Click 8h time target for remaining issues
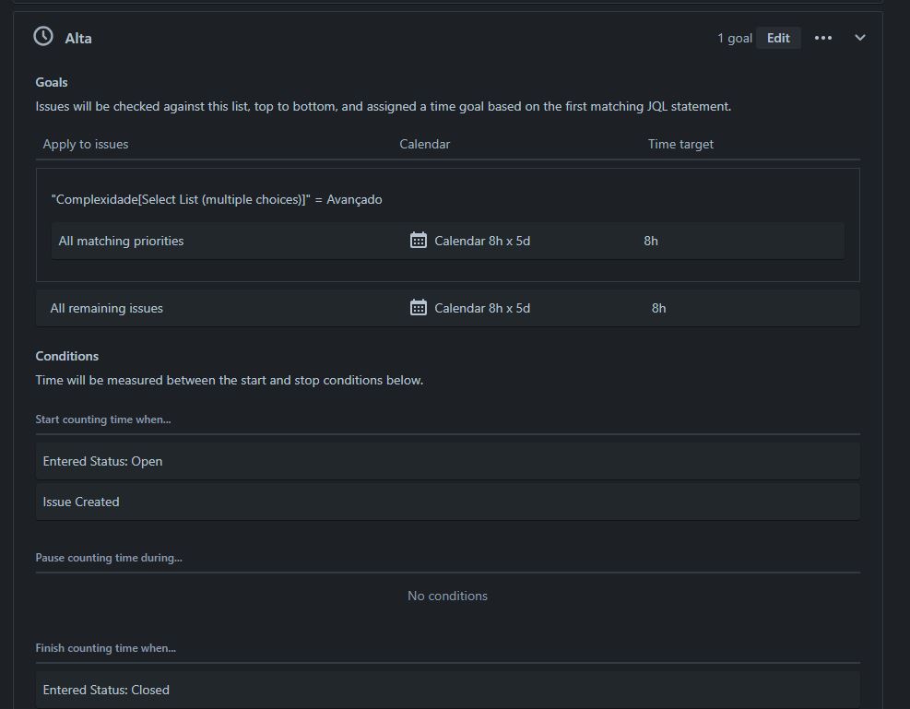The image size is (910, 709). pyautogui.click(x=658, y=308)
